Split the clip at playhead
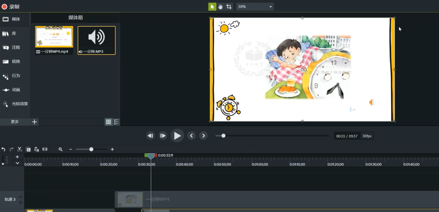Screen dimensions: 439x212 click(45, 150)
